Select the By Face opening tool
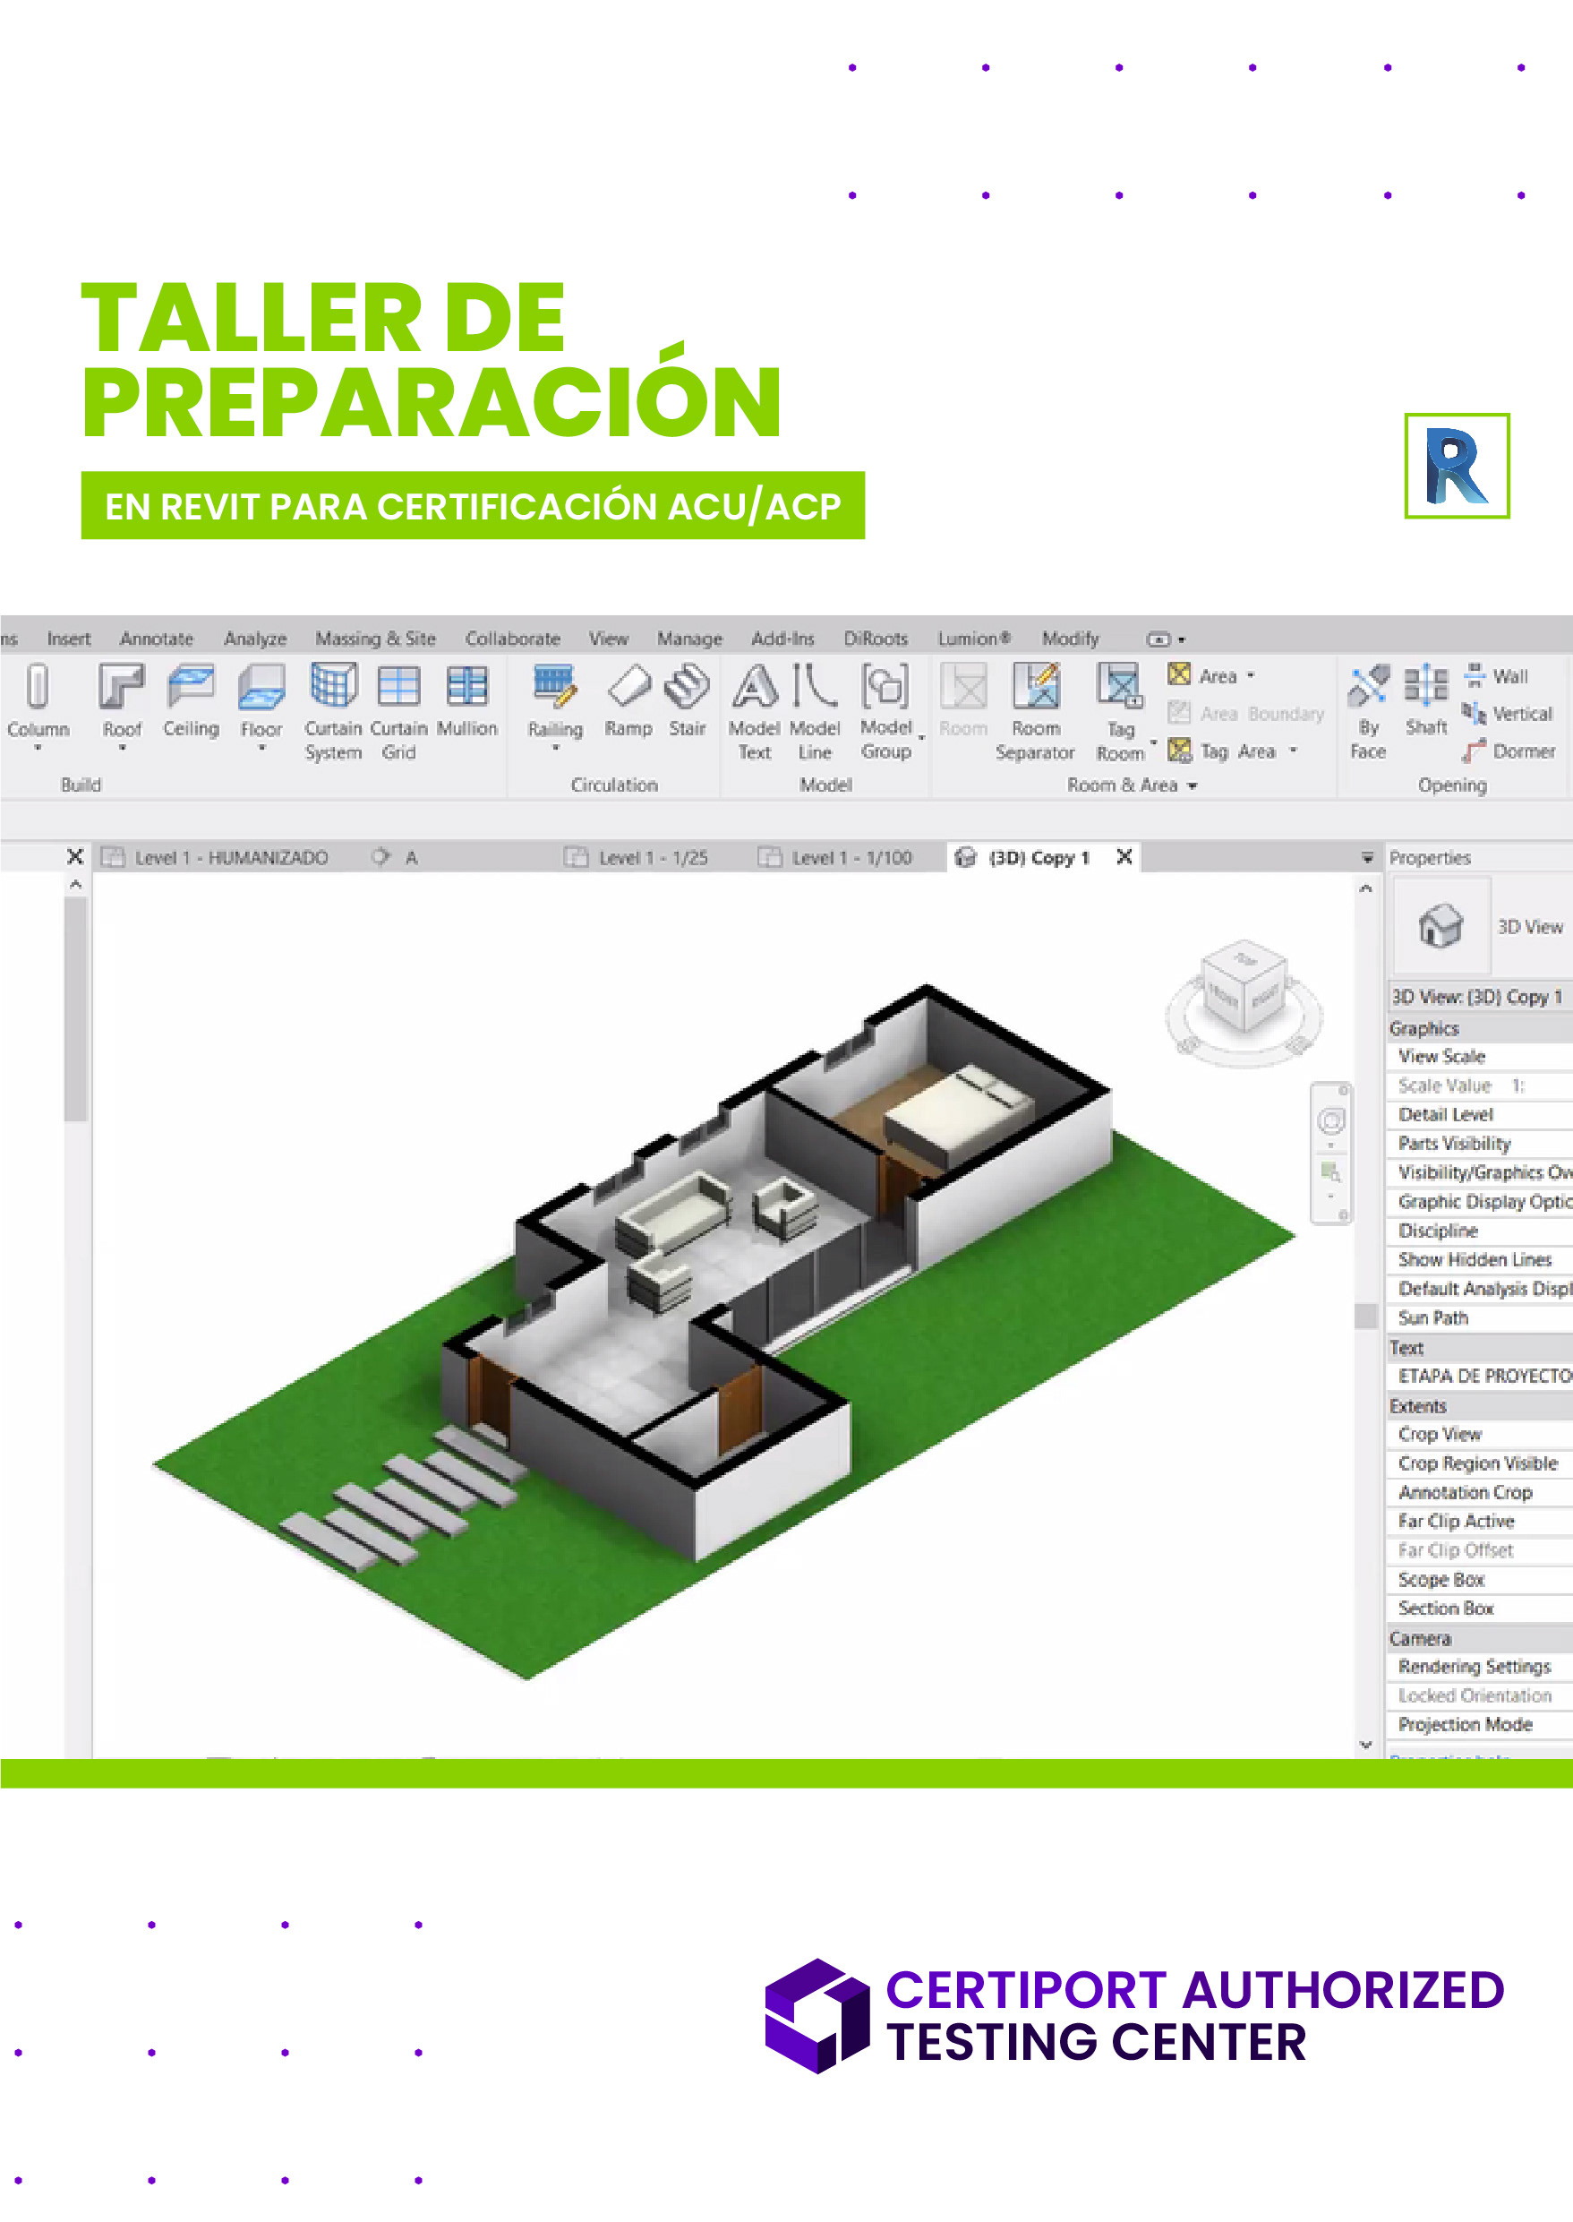Viewport: 1573px width, 2222px height. point(1369,711)
